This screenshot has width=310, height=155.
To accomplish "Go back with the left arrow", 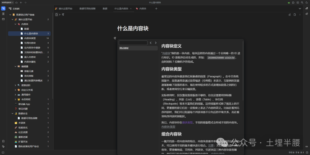I will (x=21, y=3).
